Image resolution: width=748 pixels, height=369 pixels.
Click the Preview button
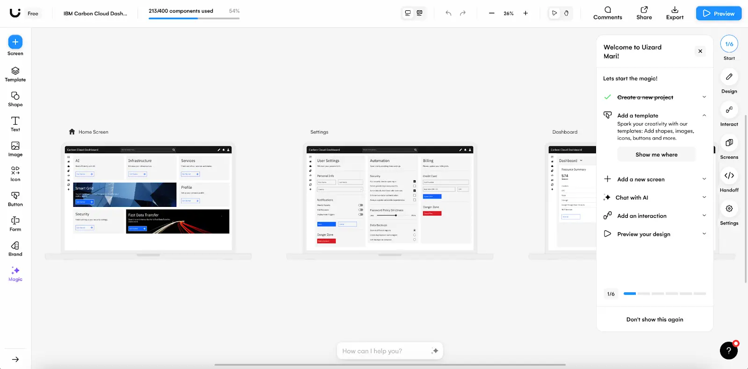719,13
